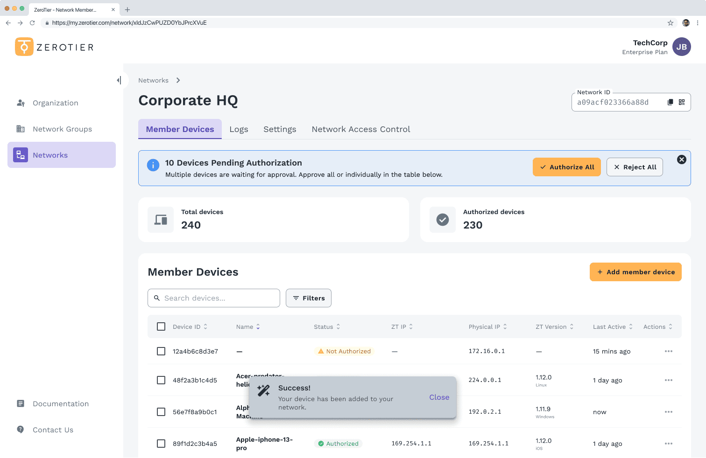The image size is (706, 458).
Task: Collapse the left sidebar panel
Action: (x=119, y=80)
